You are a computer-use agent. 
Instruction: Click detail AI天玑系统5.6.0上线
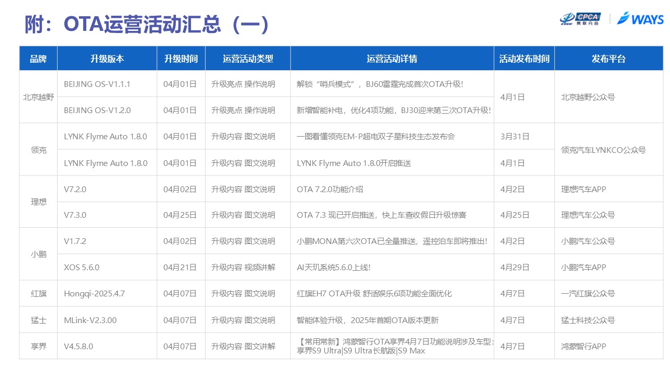pos(333,267)
